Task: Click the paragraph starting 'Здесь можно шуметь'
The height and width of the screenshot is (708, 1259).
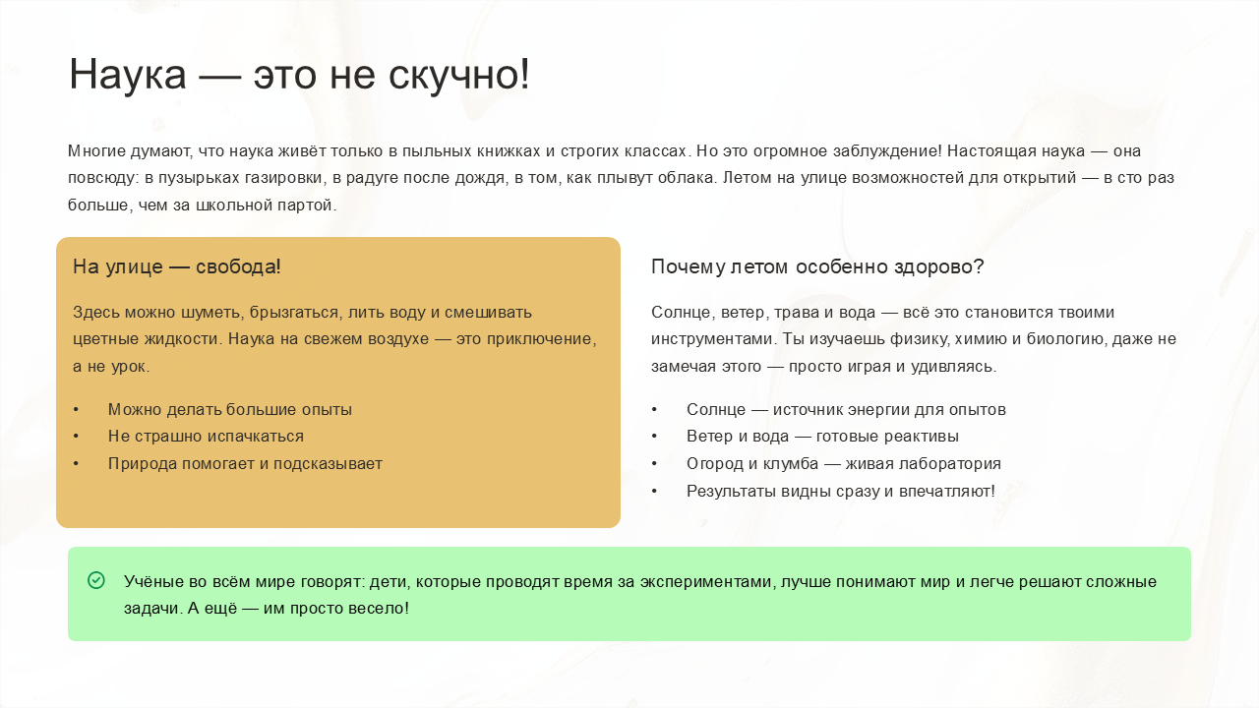Action: pos(335,339)
